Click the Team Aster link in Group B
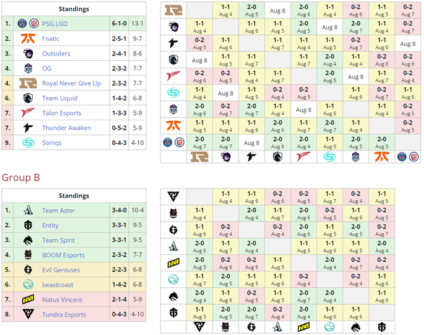 pos(58,211)
